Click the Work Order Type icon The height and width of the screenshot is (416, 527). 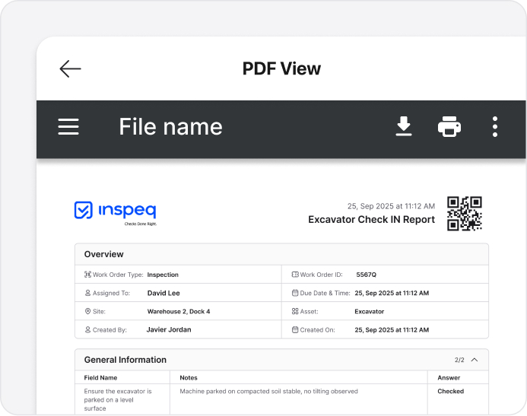pos(87,275)
